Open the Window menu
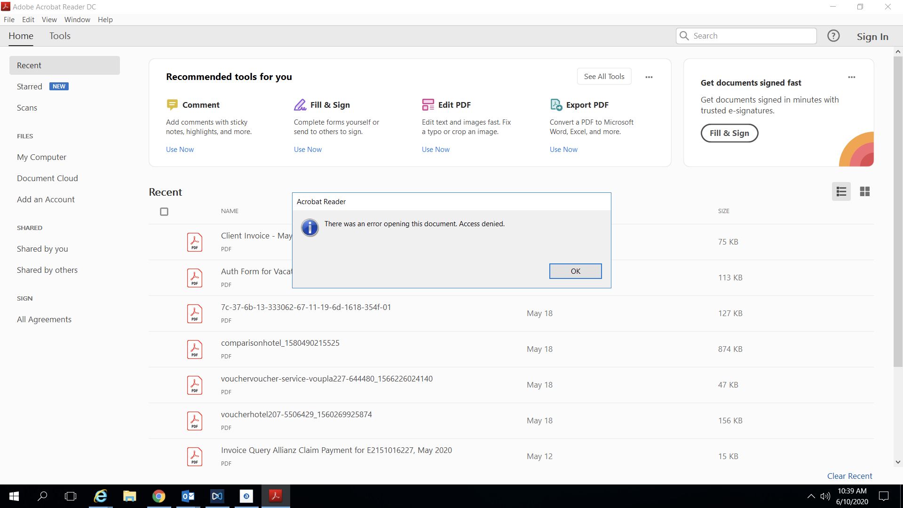The width and height of the screenshot is (903, 508). (77, 19)
